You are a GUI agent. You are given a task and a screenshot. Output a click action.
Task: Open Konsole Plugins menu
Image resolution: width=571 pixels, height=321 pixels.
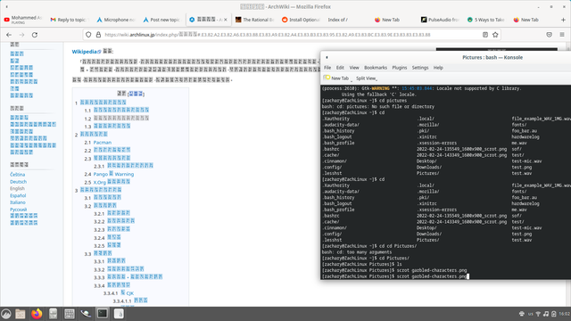pos(400,68)
